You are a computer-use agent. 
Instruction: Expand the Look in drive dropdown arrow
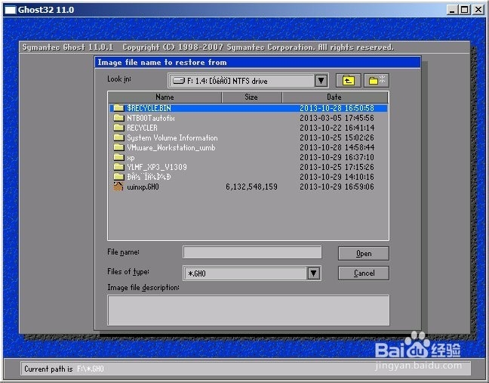321,81
